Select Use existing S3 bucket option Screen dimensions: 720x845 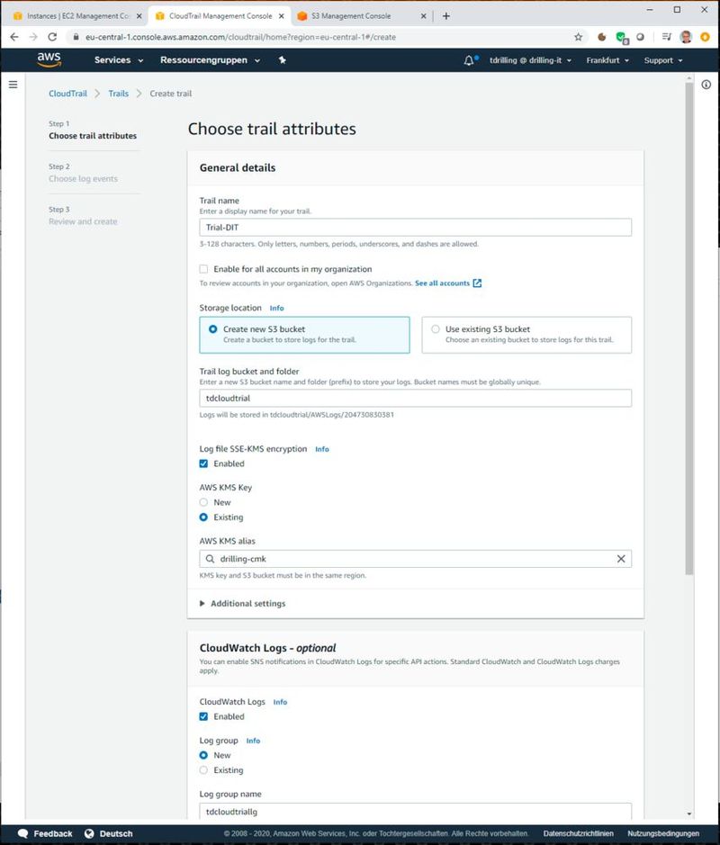[x=526, y=335]
